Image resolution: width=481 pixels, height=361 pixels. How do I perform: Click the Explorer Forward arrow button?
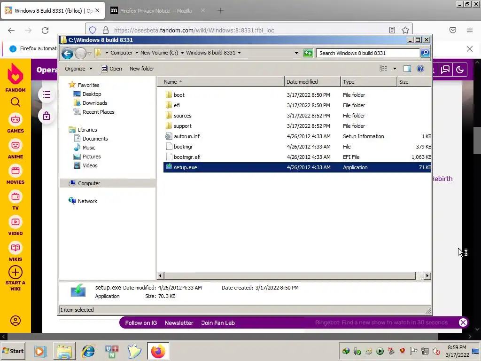[x=80, y=54]
